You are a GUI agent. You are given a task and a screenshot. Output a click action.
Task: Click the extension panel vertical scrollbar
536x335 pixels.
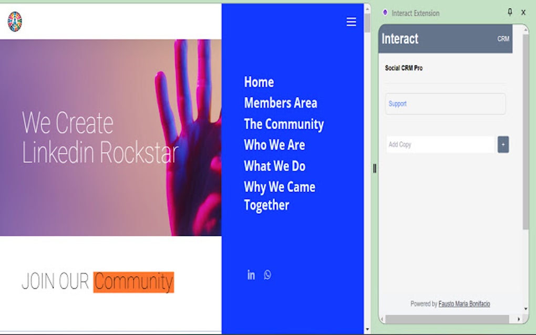[525, 131]
